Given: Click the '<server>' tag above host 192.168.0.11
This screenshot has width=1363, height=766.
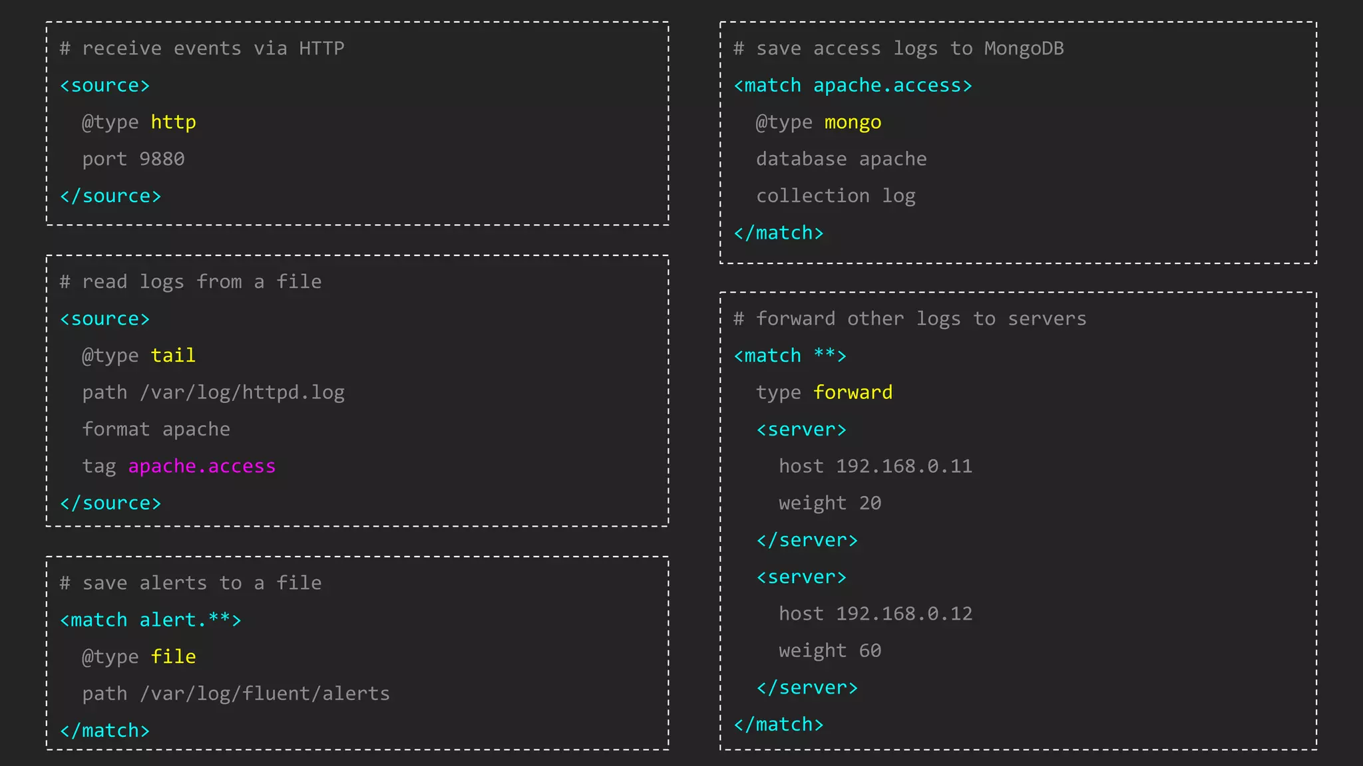Looking at the screenshot, I should click(801, 430).
